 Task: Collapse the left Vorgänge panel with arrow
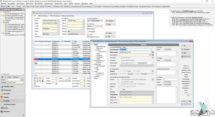(x=24, y=9)
